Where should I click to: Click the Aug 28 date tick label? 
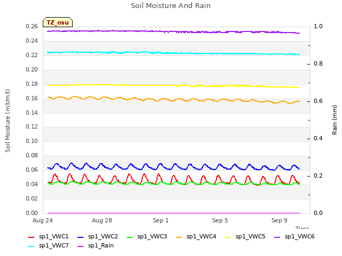click(102, 220)
